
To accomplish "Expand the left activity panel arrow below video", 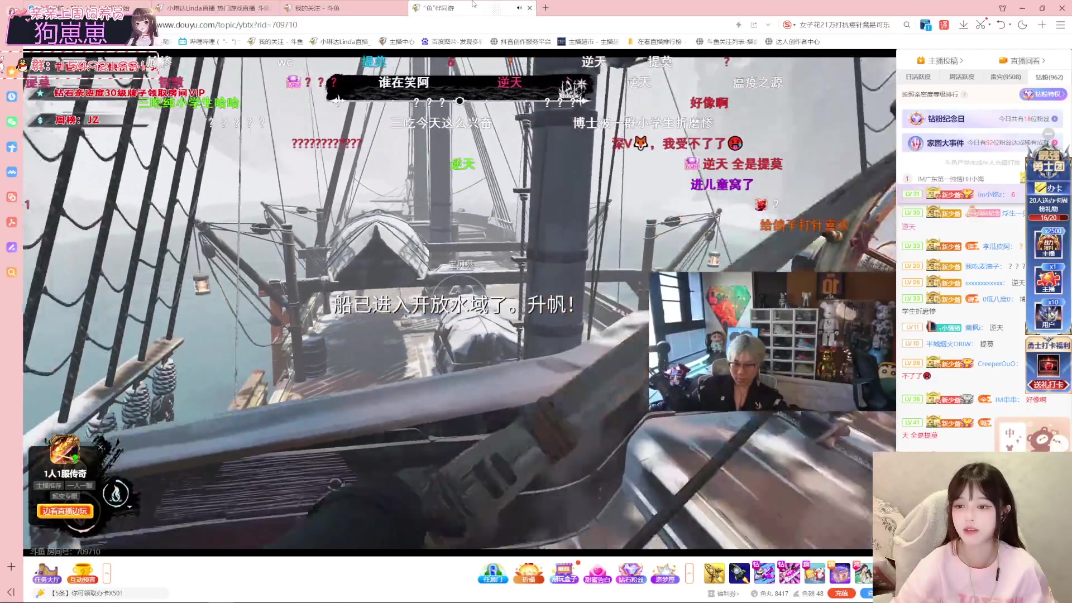I will (x=107, y=573).
